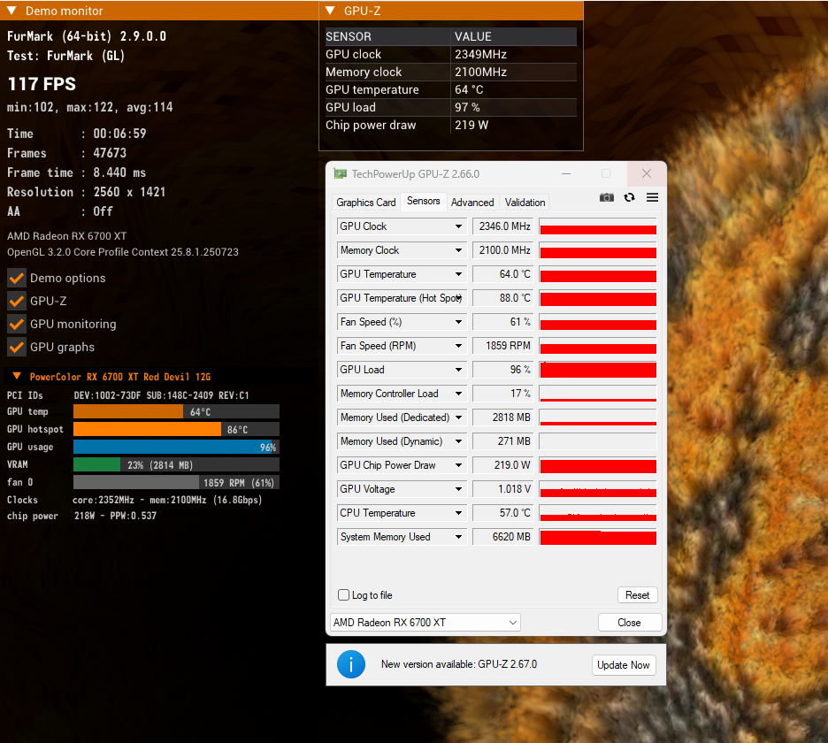This screenshot has height=743, width=828.
Task: Click the GPU Chip Power Draw red graph
Action: [x=598, y=465]
